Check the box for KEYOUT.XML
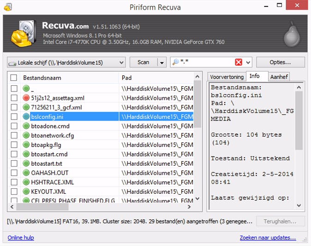This screenshot has width=311, height=246. click(x=14, y=192)
